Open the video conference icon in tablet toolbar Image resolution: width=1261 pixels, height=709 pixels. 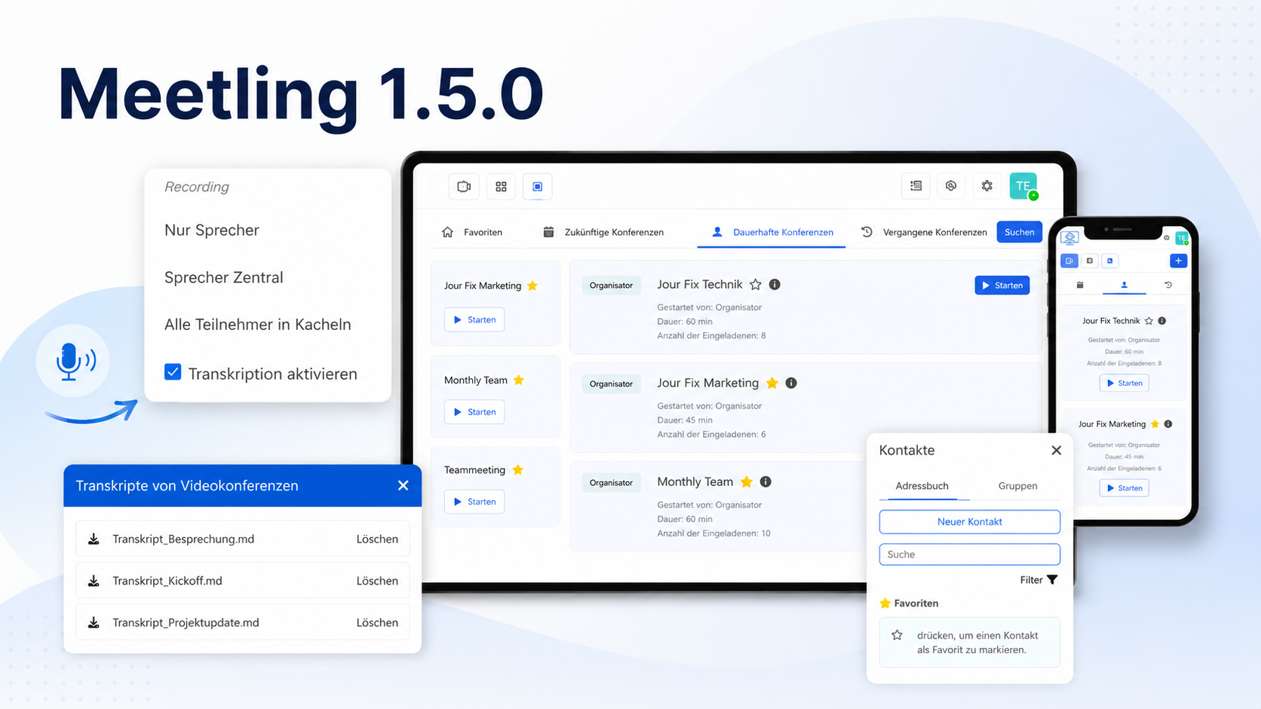[464, 186]
